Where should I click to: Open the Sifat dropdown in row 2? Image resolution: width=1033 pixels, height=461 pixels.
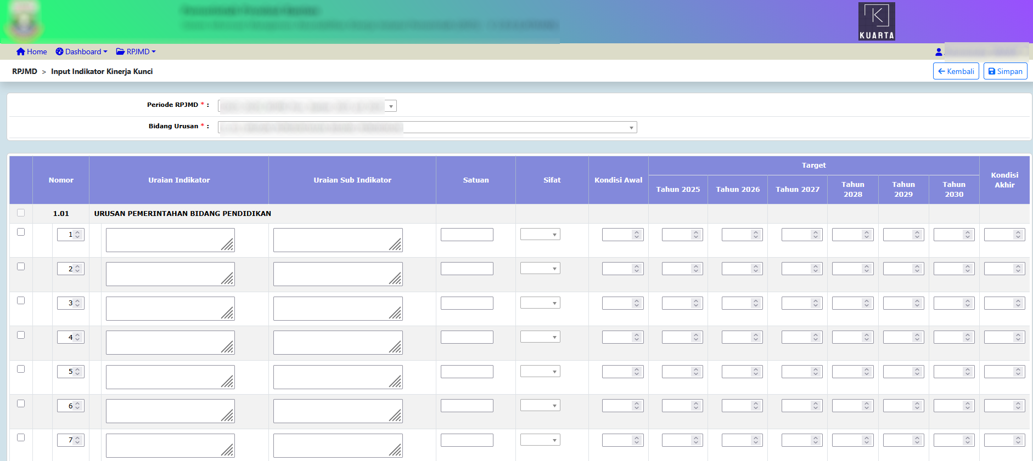[x=540, y=269]
